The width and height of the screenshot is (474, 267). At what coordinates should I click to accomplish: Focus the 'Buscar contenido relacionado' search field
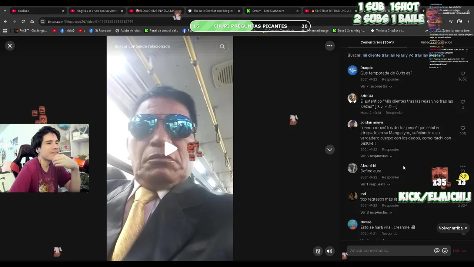tap(163, 46)
